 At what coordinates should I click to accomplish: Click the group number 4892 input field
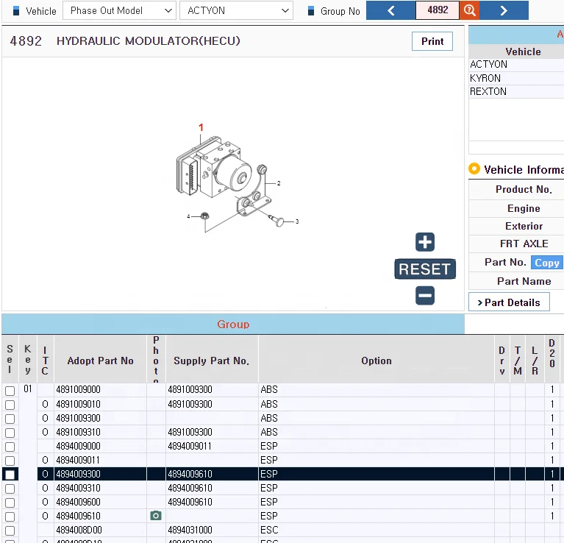point(438,10)
